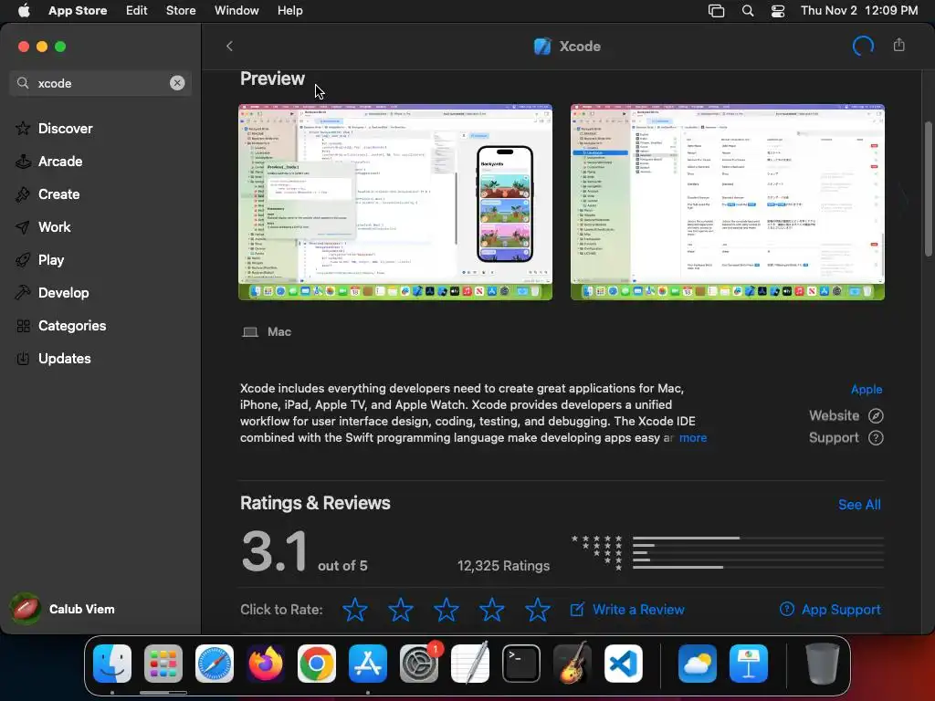
Task: Open System Settings from the Dock
Action: click(418, 664)
